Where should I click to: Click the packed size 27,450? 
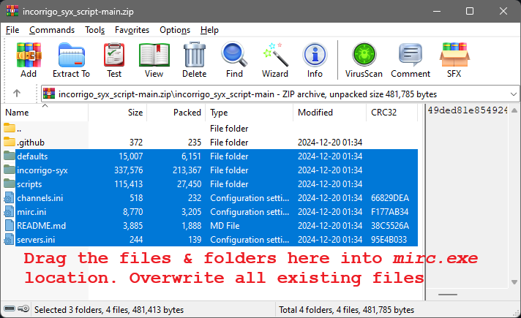(x=189, y=184)
